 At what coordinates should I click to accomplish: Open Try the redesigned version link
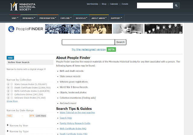pyautogui.click(x=89, y=50)
